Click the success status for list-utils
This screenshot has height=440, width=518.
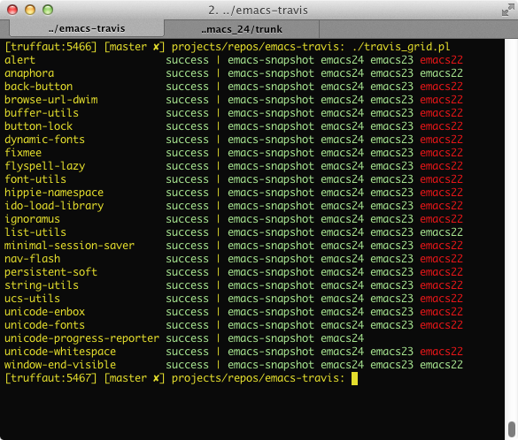(187, 232)
